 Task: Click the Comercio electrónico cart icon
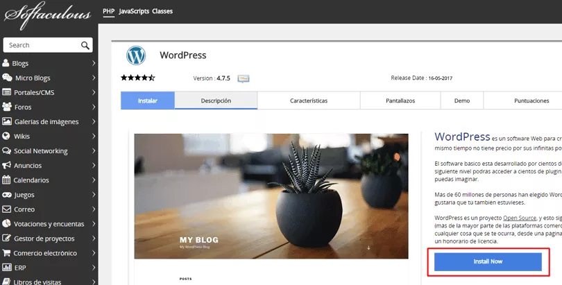6,253
